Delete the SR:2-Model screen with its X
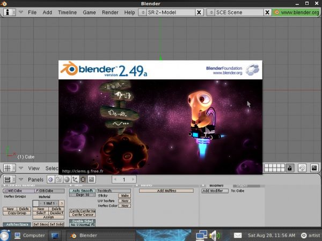Image resolution: width=322 pixels, height=241 pixels. pyautogui.click(x=199, y=12)
